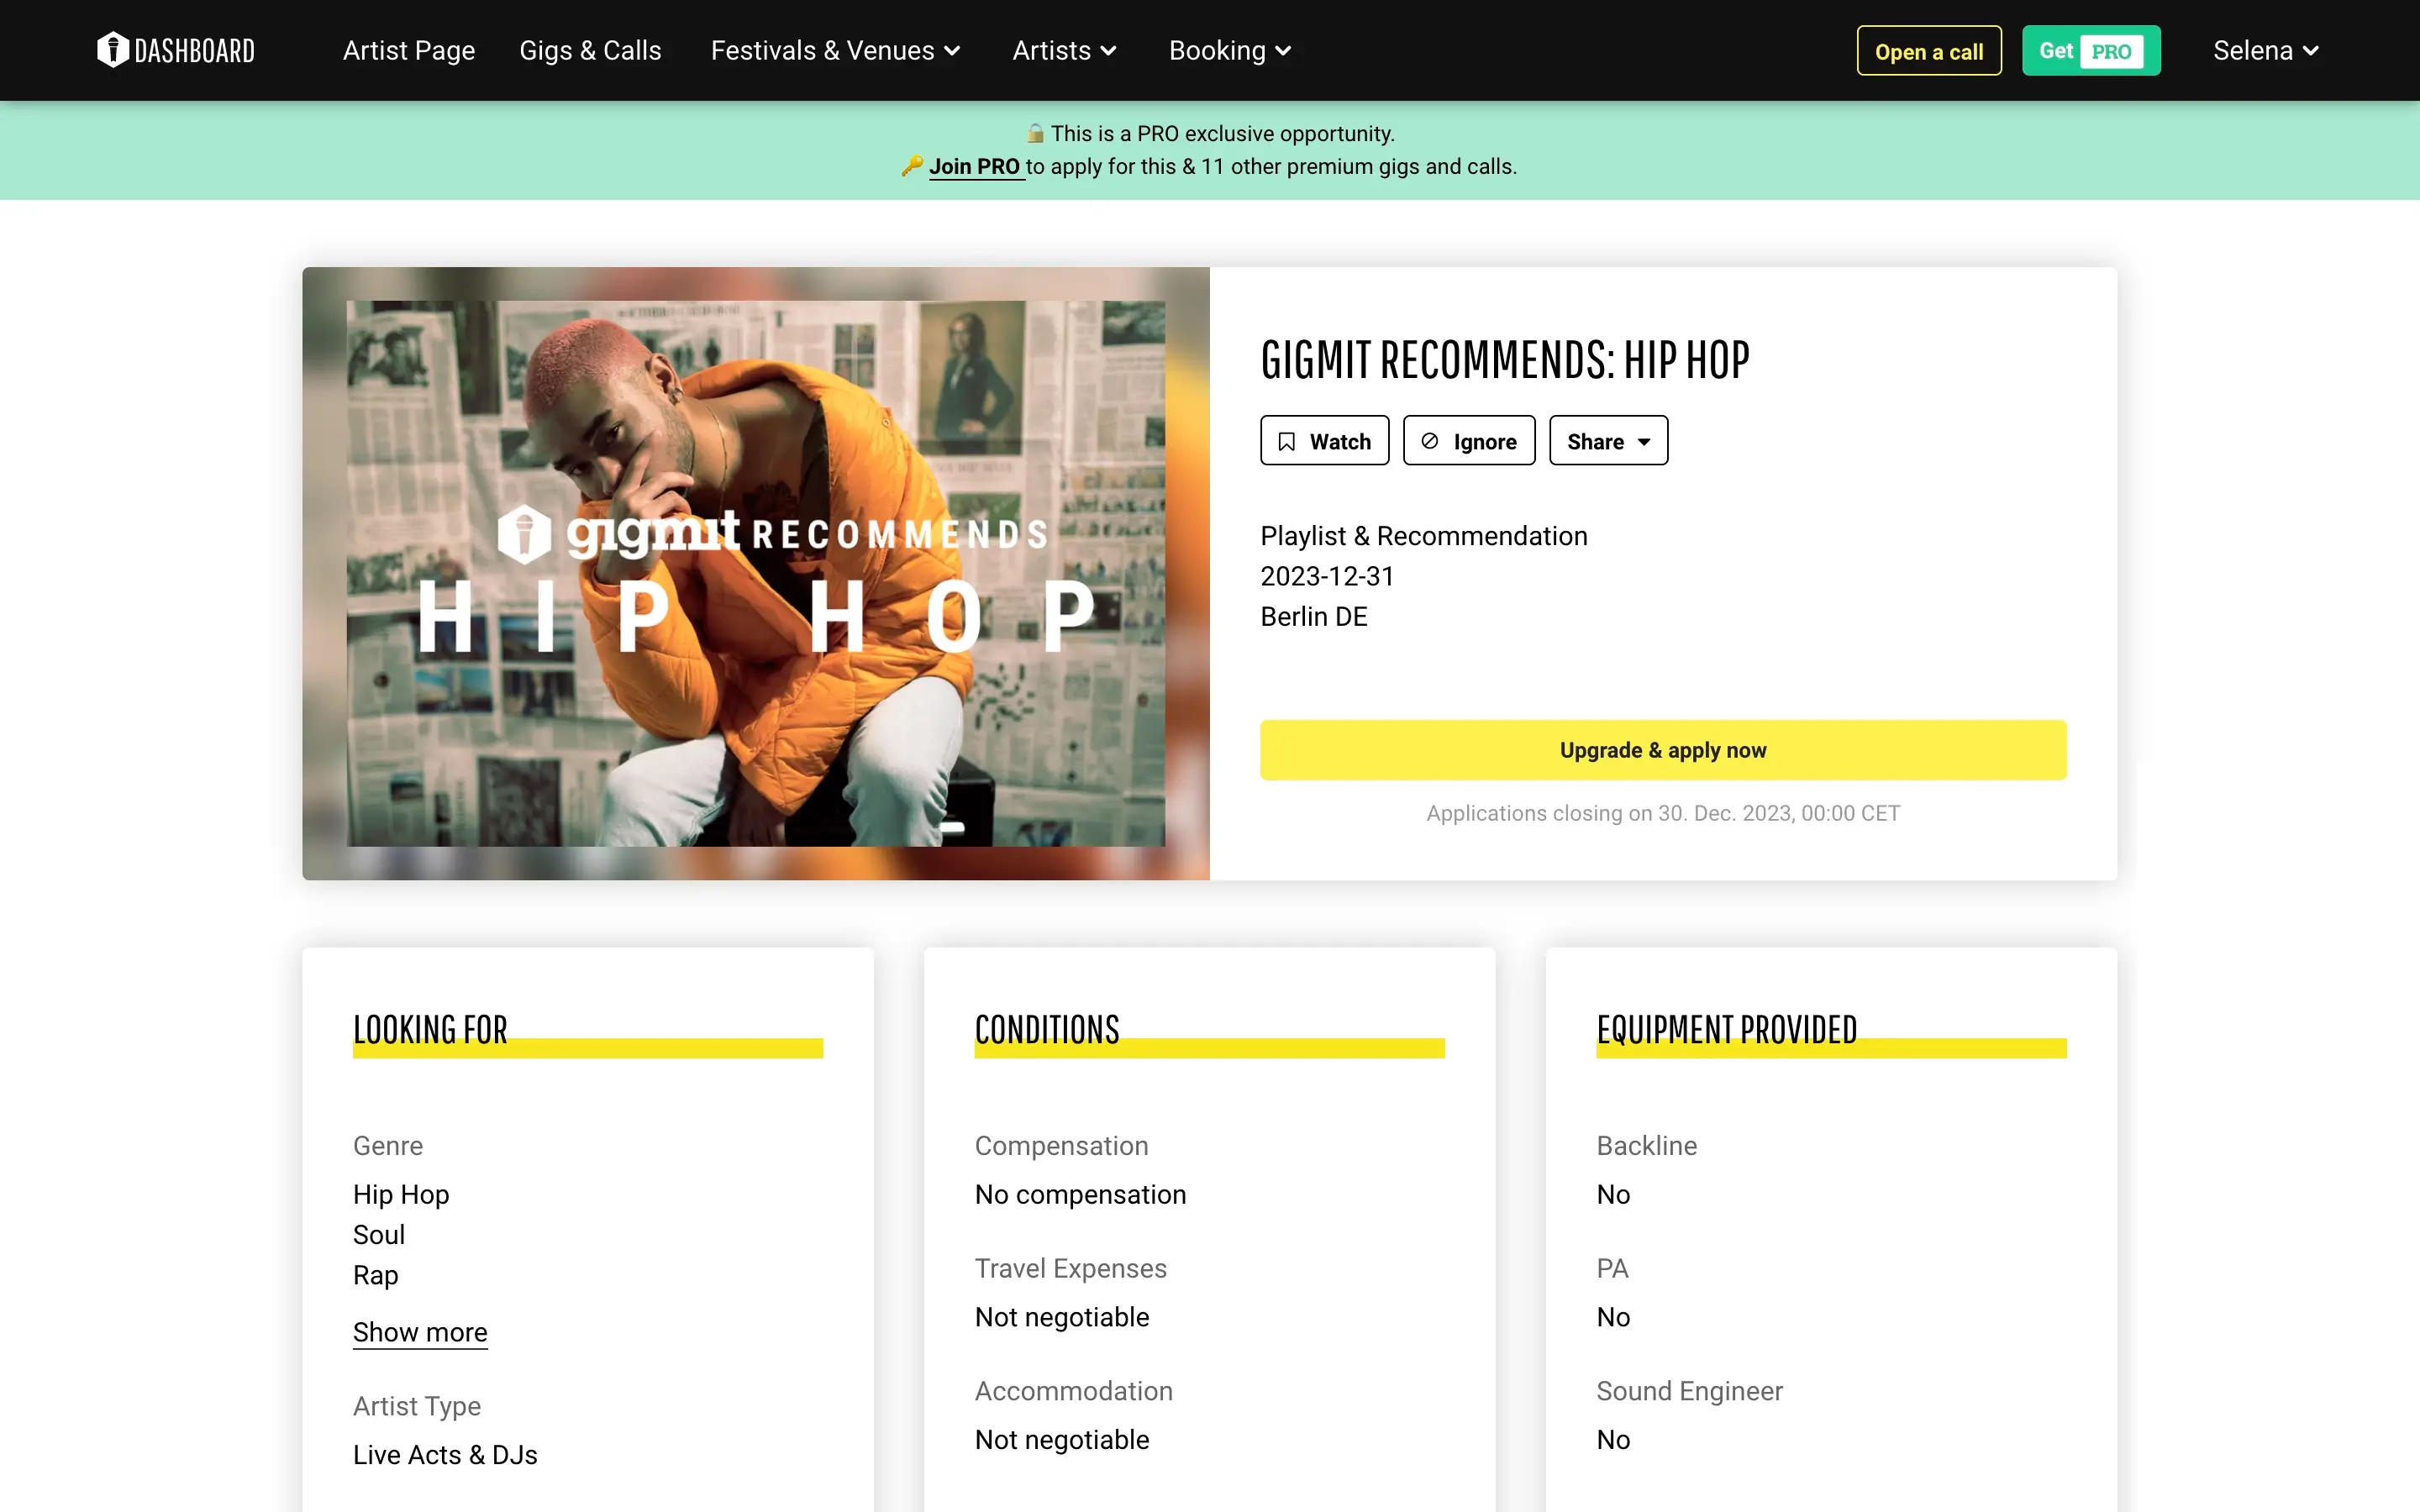Click the Get PRO button
The image size is (2420, 1512).
pos(2091,51)
